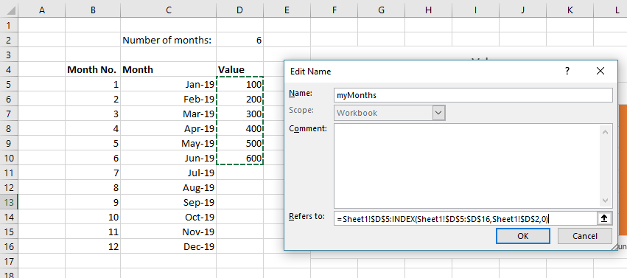This screenshot has width=627, height=278.
Task: Select cell D2 containing 6
Action: (239, 40)
